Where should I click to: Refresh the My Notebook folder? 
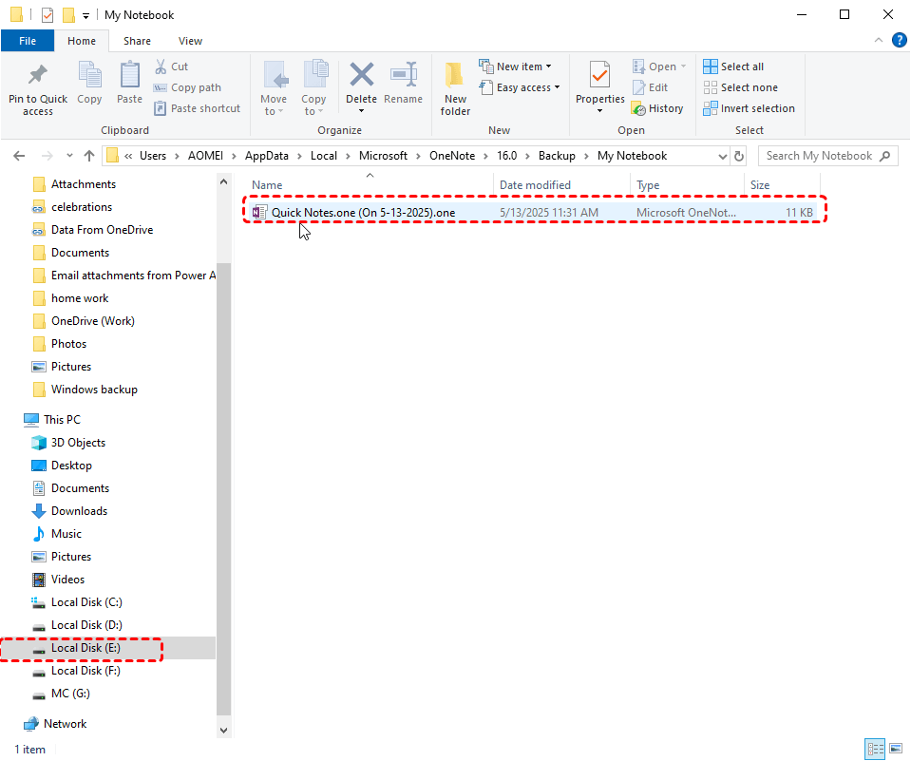pyautogui.click(x=739, y=156)
